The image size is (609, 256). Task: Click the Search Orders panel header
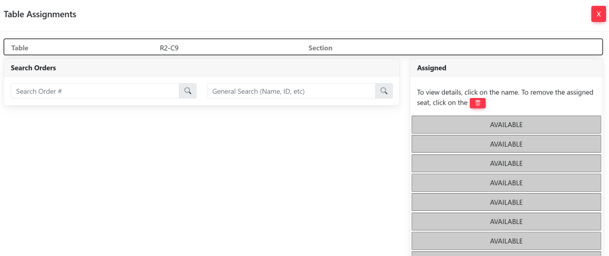[x=33, y=68]
